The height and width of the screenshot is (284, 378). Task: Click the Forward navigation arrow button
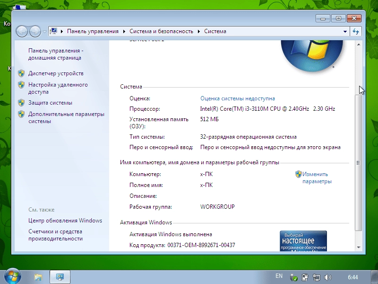coord(35,31)
